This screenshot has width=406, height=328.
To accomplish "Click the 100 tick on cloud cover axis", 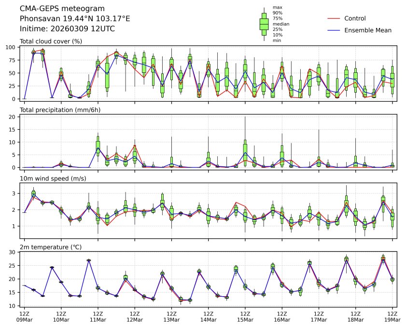I will pyautogui.click(x=12, y=47).
